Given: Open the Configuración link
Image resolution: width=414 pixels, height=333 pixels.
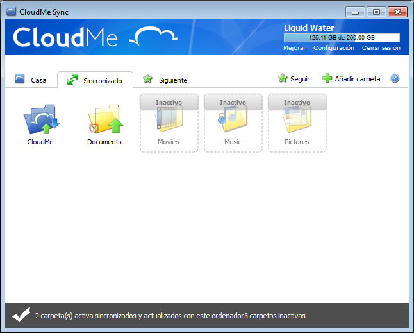Looking at the screenshot, I should [x=334, y=48].
